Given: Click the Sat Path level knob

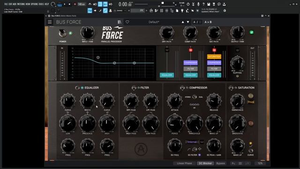Looking at the screenshot, I should (x=214, y=32).
